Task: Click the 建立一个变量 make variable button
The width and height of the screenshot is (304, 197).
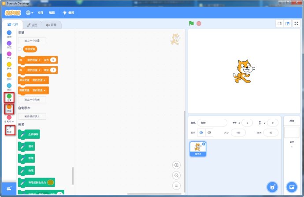Action: (32, 41)
